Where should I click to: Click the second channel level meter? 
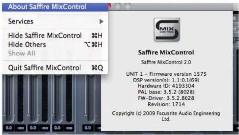[x=45, y=98]
